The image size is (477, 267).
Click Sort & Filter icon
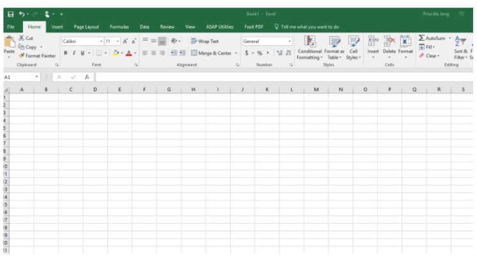click(x=460, y=41)
